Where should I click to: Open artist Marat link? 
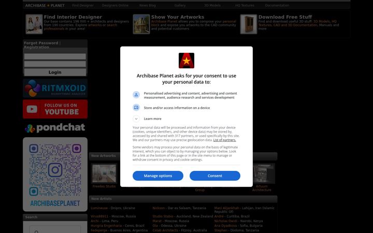tap(157, 221)
